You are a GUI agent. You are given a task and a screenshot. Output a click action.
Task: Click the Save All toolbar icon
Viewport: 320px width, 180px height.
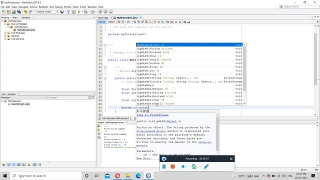[x=19, y=12]
